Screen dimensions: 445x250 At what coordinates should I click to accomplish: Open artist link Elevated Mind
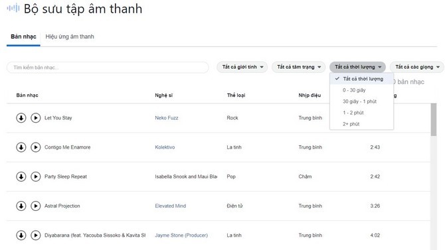pyautogui.click(x=170, y=206)
